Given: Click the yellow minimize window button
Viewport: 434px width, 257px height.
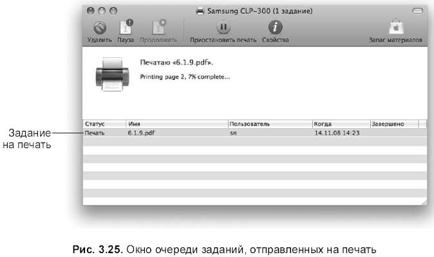Looking at the screenshot, I should 102,11.
